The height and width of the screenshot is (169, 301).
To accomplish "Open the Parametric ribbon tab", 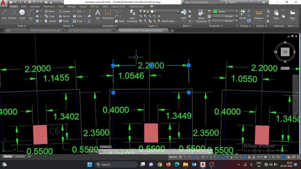I will click(x=49, y=7).
